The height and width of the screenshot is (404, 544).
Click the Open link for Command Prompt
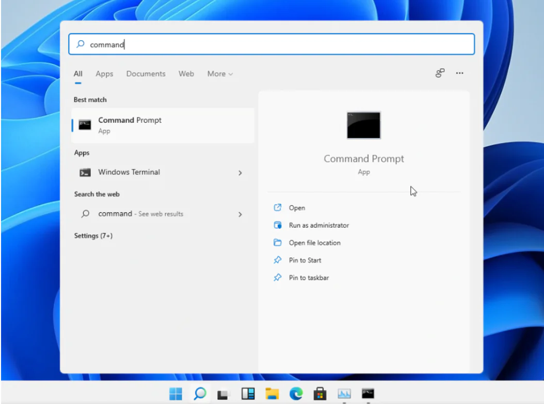pyautogui.click(x=297, y=208)
